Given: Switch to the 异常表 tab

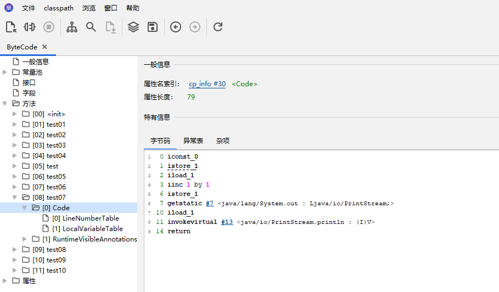Looking at the screenshot, I should pyautogui.click(x=193, y=141).
